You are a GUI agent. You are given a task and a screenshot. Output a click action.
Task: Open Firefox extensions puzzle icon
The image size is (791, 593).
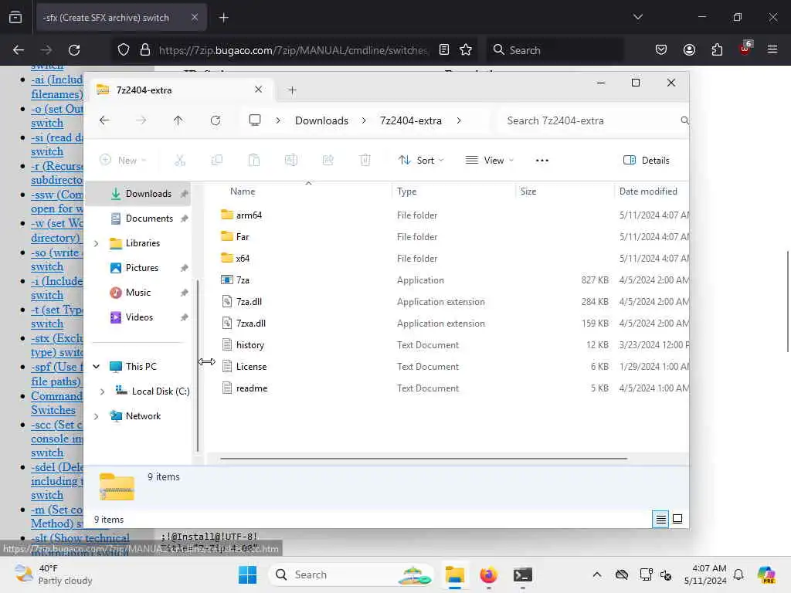[717, 50]
